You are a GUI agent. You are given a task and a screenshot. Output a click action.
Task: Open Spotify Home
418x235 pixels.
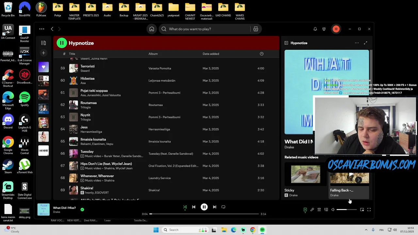[x=152, y=29]
